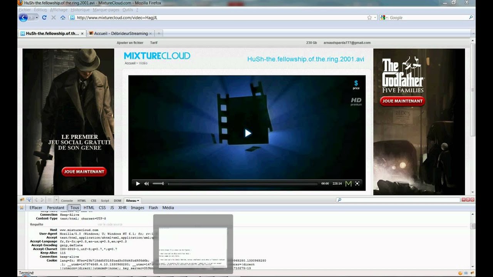The width and height of the screenshot is (493, 277).
Task: Switch to the Firebug Script tab
Action: [x=105, y=200]
